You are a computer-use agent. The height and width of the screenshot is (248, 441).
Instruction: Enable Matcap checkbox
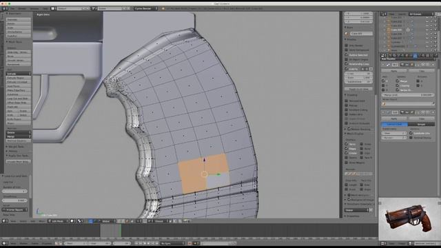tap(346, 105)
